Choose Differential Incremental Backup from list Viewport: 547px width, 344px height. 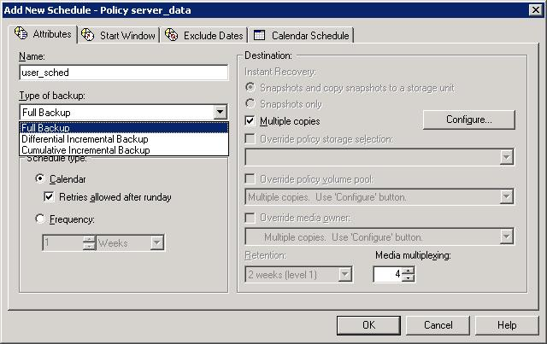pyautogui.click(x=85, y=139)
